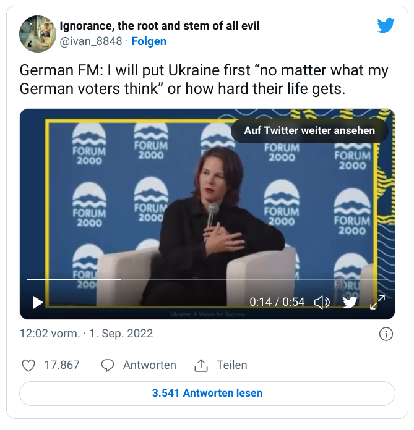The image size is (414, 430).
Task: Mute the video with the speaker icon
Action: click(322, 302)
